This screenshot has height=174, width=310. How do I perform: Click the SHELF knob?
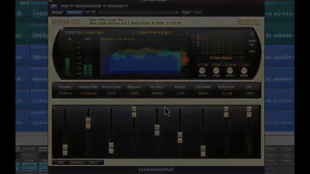coord(230,71)
